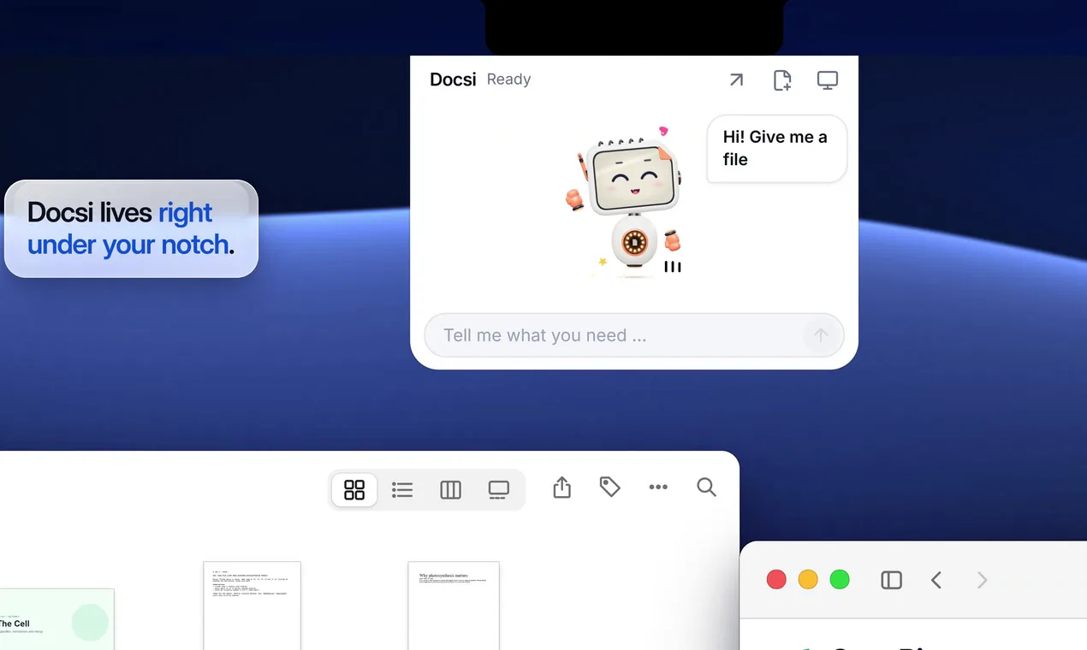This screenshot has width=1087, height=650.
Task: Switch Finder to list view
Action: coord(402,489)
